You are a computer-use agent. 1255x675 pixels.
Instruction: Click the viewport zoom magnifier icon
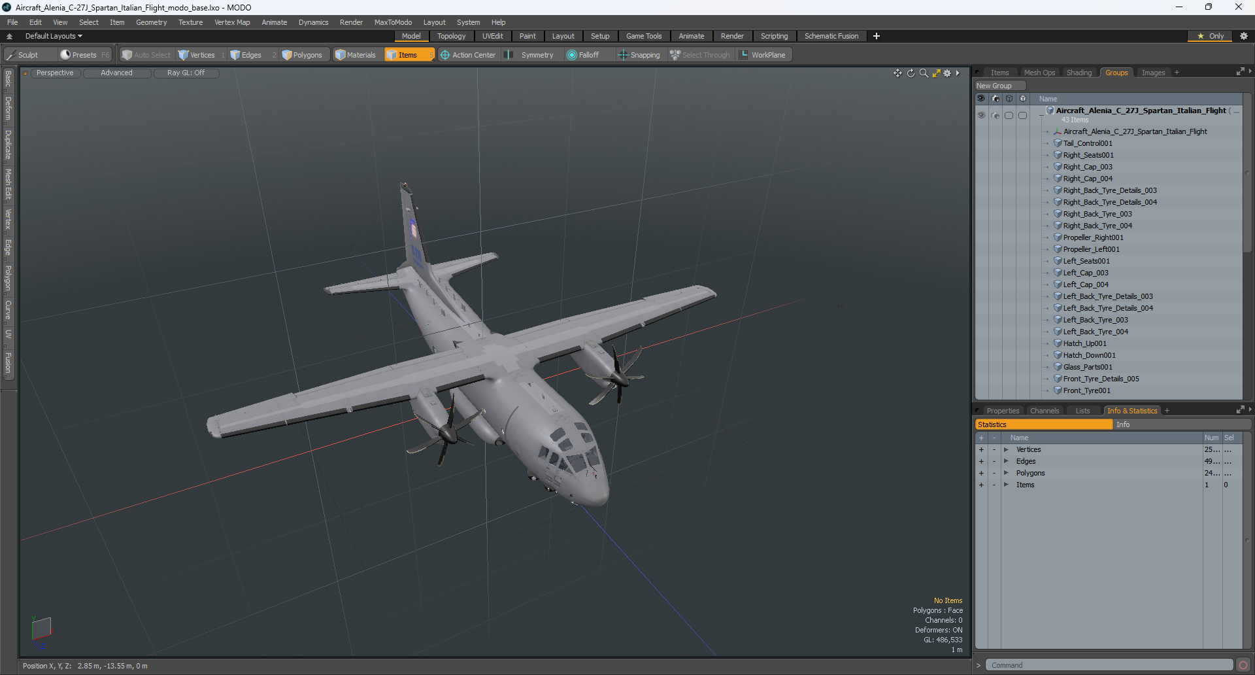pos(924,73)
